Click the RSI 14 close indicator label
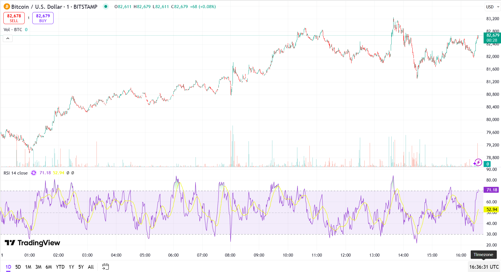The height and width of the screenshot is (272, 501). 16,173
